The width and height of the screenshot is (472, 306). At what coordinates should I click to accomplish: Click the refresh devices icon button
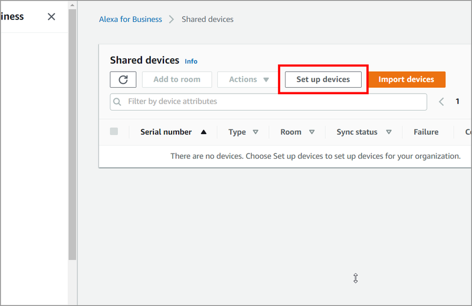click(x=123, y=79)
